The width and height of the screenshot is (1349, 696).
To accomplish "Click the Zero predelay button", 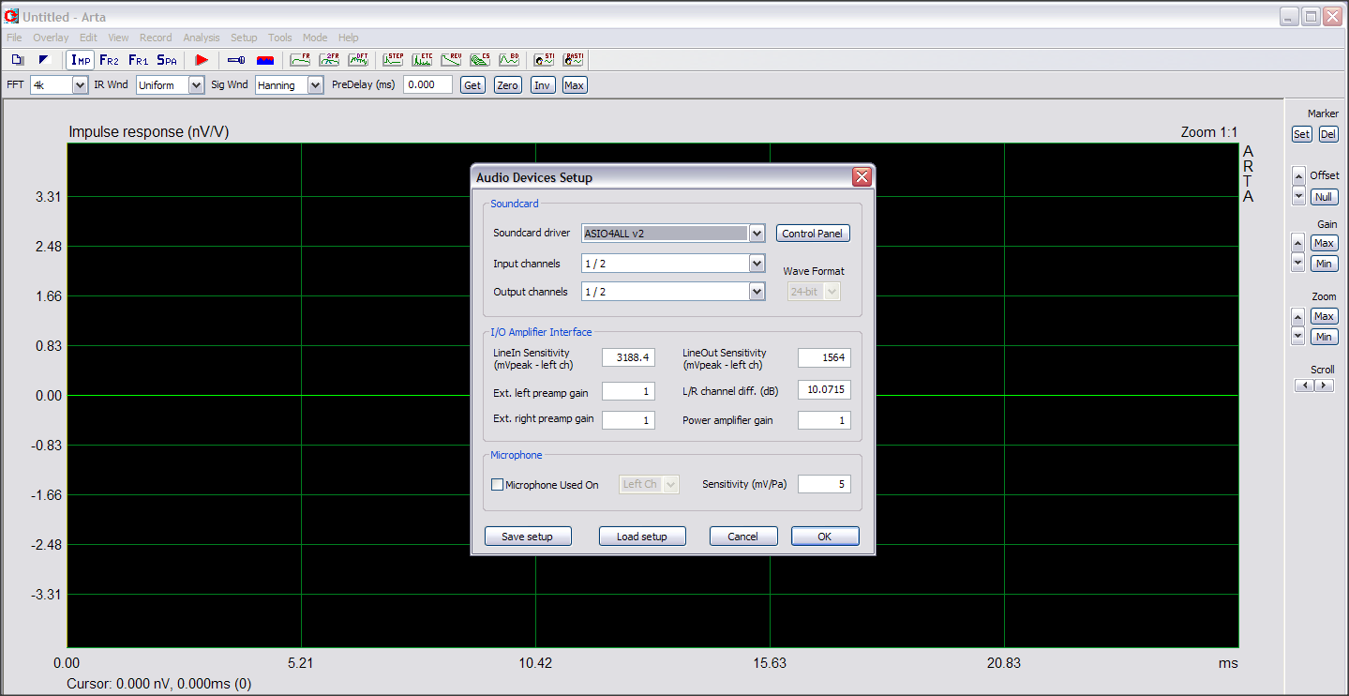I will [x=507, y=85].
